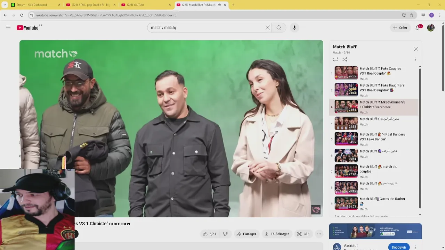This screenshot has height=250, width=445.
Task: Close the (221) YouTube tab
Action: 170,5
